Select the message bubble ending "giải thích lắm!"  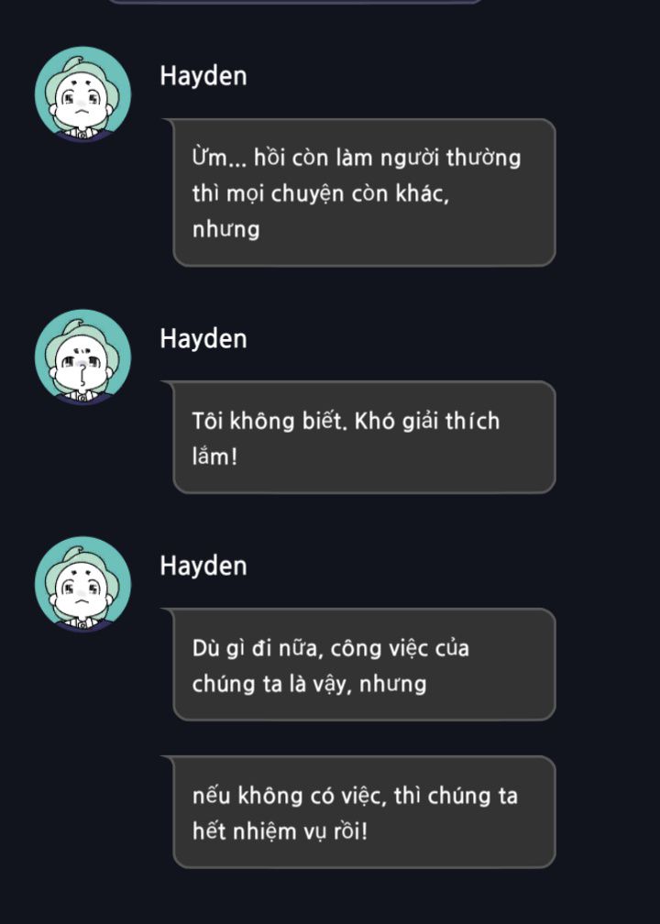359,437
